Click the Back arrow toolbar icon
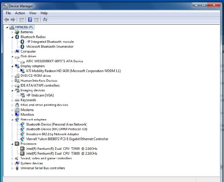The image size is (224, 182). pos(6,20)
